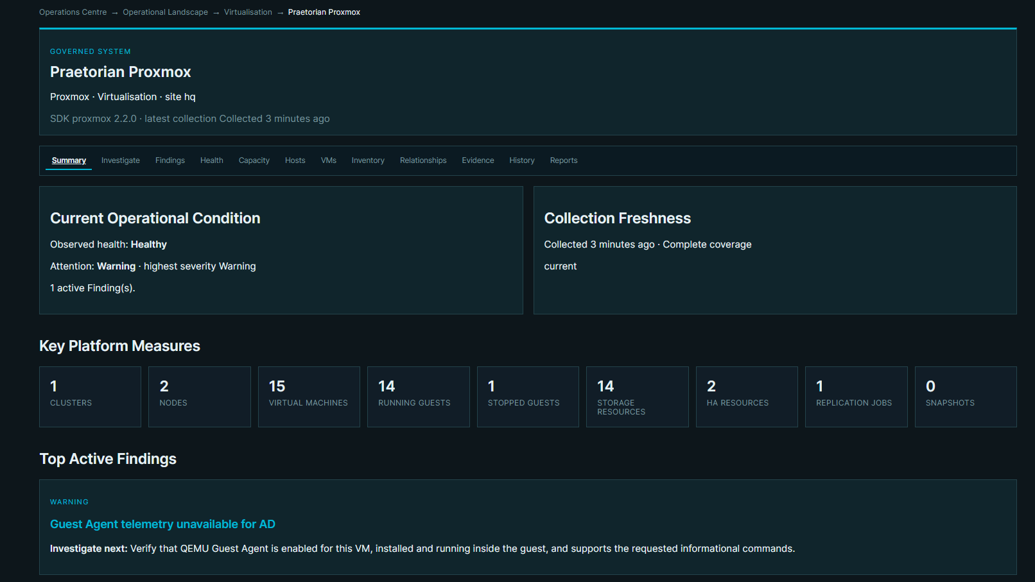Click the Storage Resources measure card
The width and height of the screenshot is (1035, 582).
638,397
